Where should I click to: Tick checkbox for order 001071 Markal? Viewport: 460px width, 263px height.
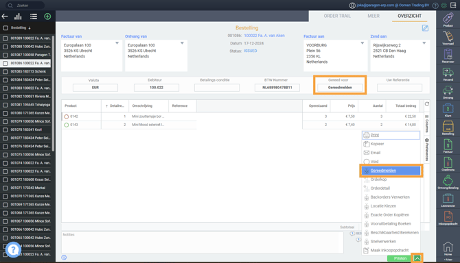5,188
